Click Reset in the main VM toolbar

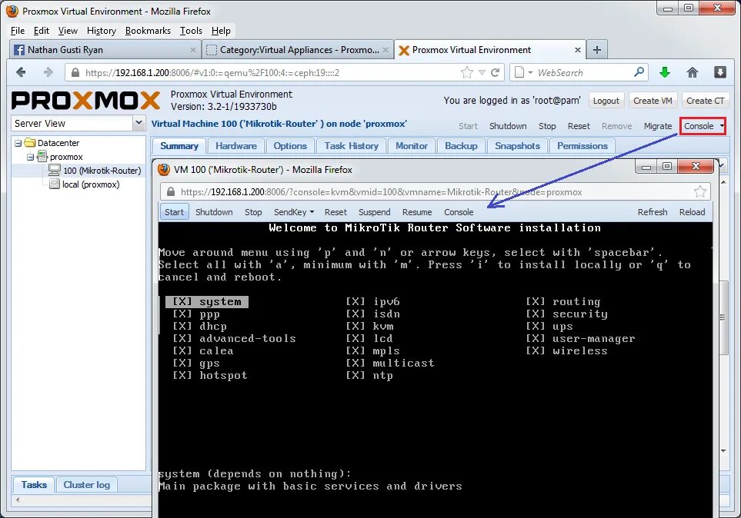(x=579, y=126)
